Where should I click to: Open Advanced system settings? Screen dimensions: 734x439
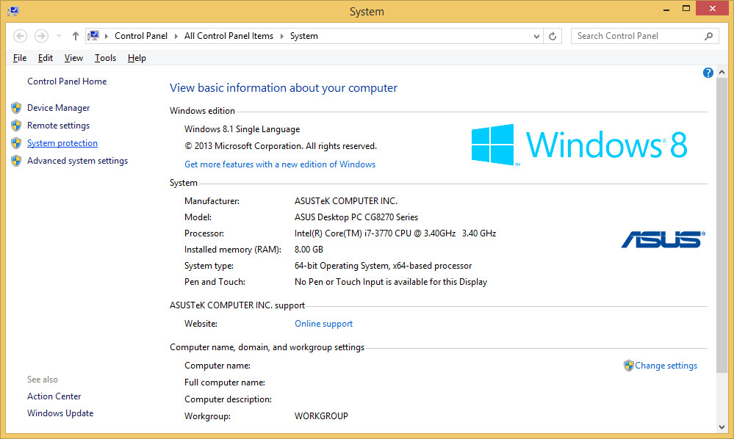(77, 161)
